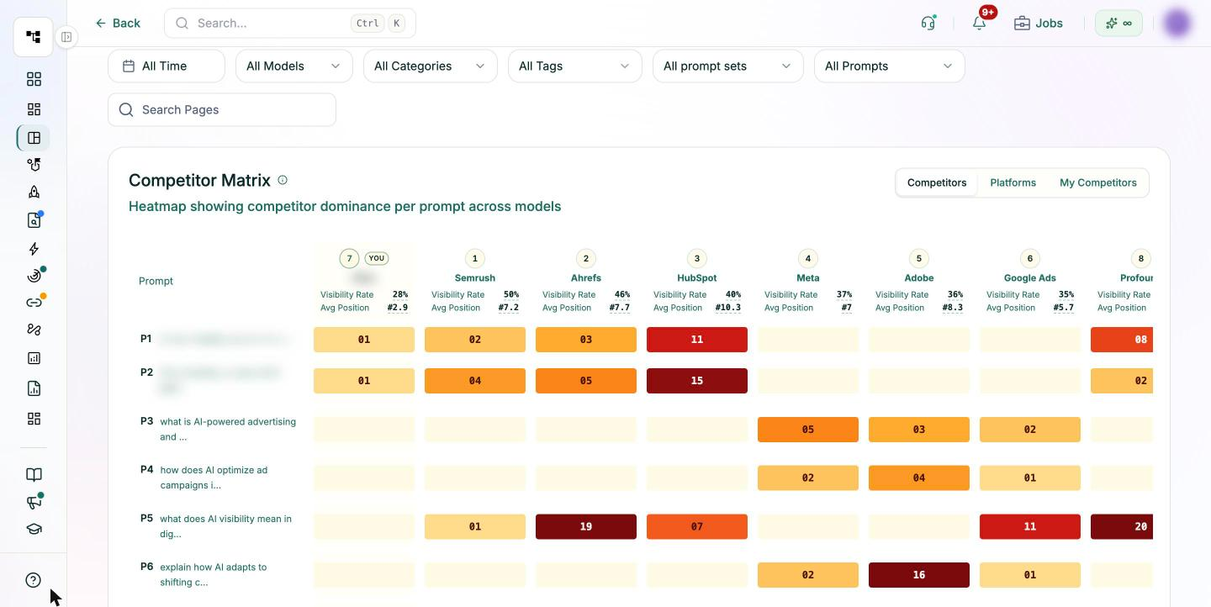This screenshot has height=607, width=1211.
Task: Click the HubSpot column header
Action: point(697,277)
